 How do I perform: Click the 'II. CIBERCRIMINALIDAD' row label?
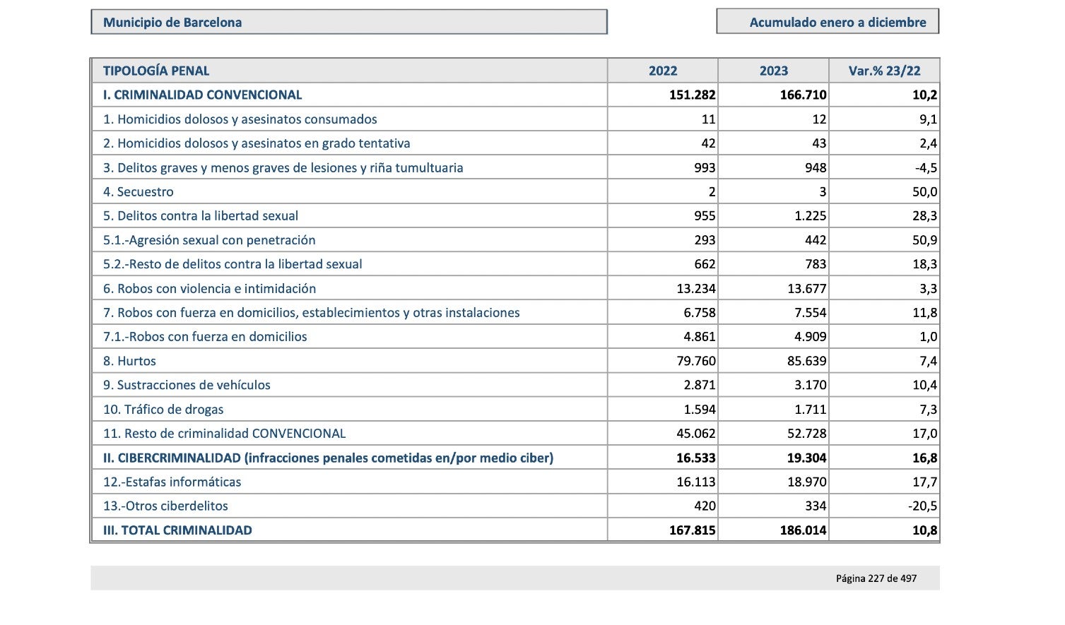click(x=329, y=458)
